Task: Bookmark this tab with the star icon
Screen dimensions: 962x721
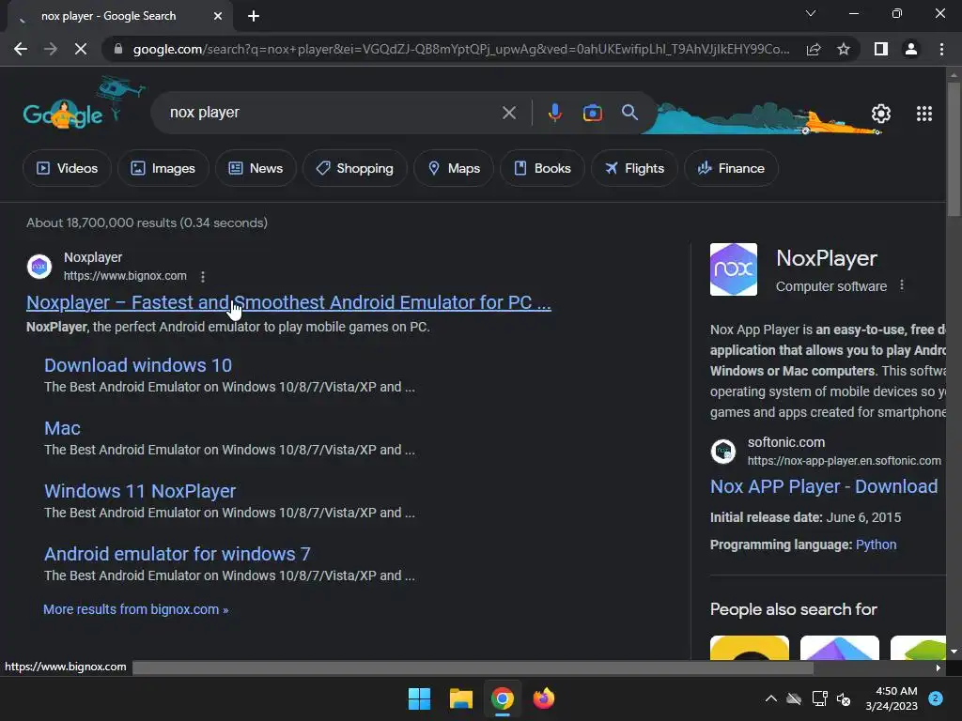Action: tap(844, 49)
